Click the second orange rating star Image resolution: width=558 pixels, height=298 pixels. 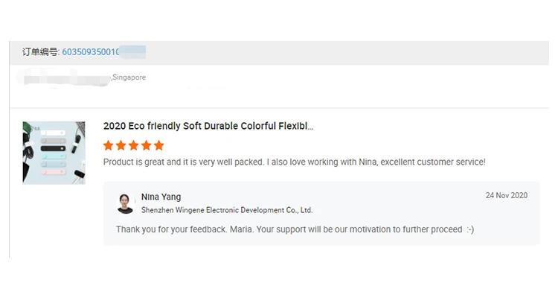pyautogui.click(x=121, y=145)
